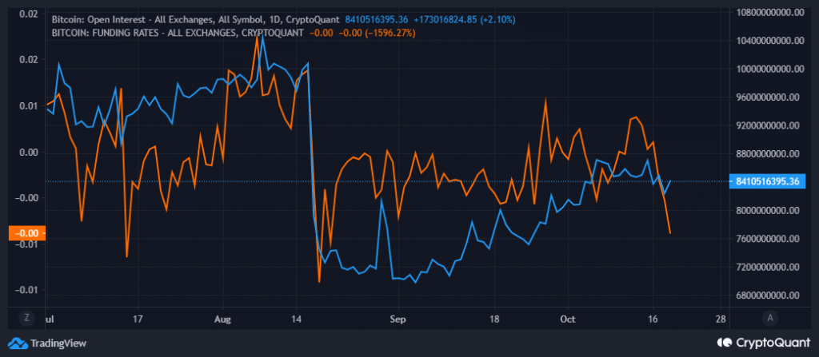
Task: Click the blue open interest value in legend
Action: point(375,18)
